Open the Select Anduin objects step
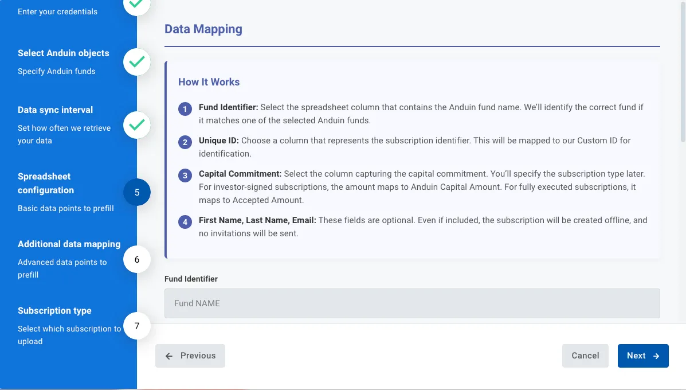The height and width of the screenshot is (390, 686). pyautogui.click(x=64, y=53)
